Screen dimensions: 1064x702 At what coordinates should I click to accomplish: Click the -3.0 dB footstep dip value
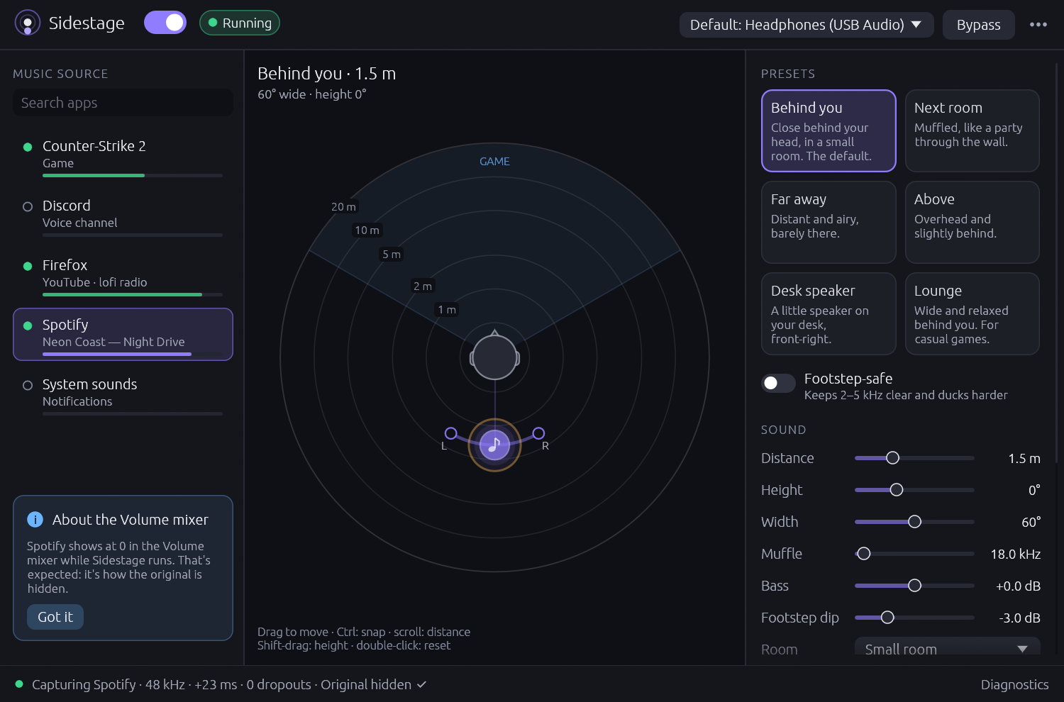point(1019,618)
